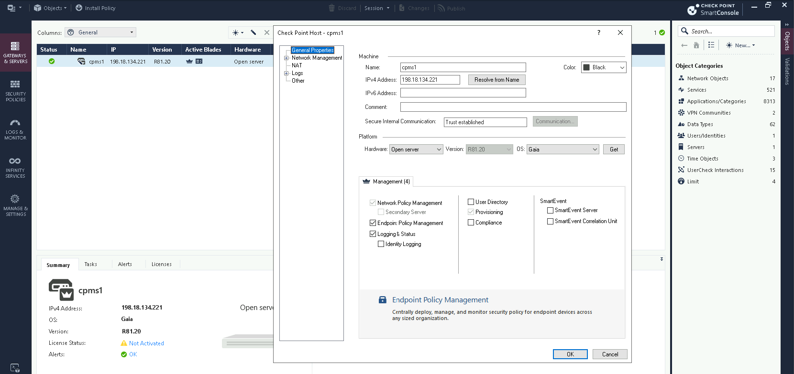Screen dimensions: 794x374
Task: Open the OS Gaia dropdown
Action: [x=562, y=150]
